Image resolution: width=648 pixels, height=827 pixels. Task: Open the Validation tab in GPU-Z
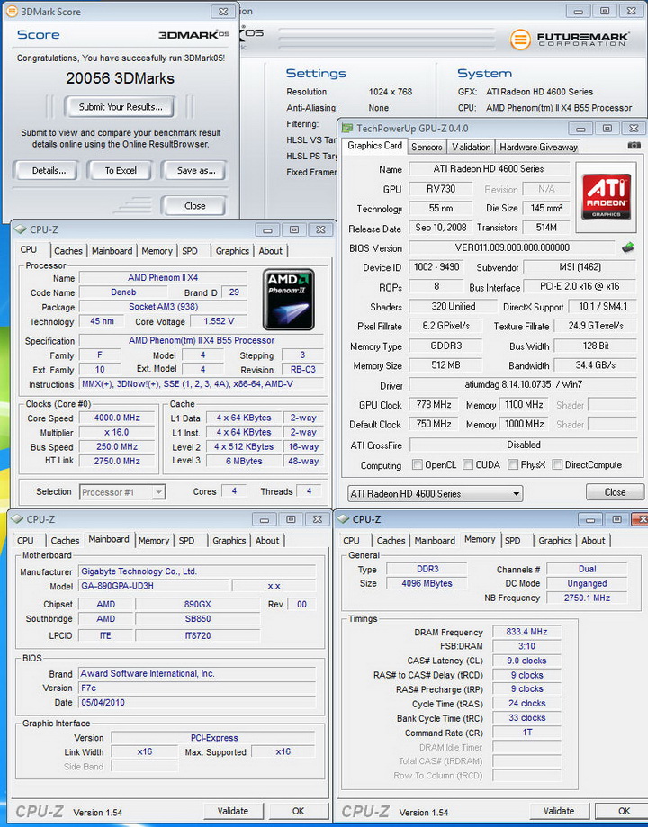pyautogui.click(x=472, y=148)
